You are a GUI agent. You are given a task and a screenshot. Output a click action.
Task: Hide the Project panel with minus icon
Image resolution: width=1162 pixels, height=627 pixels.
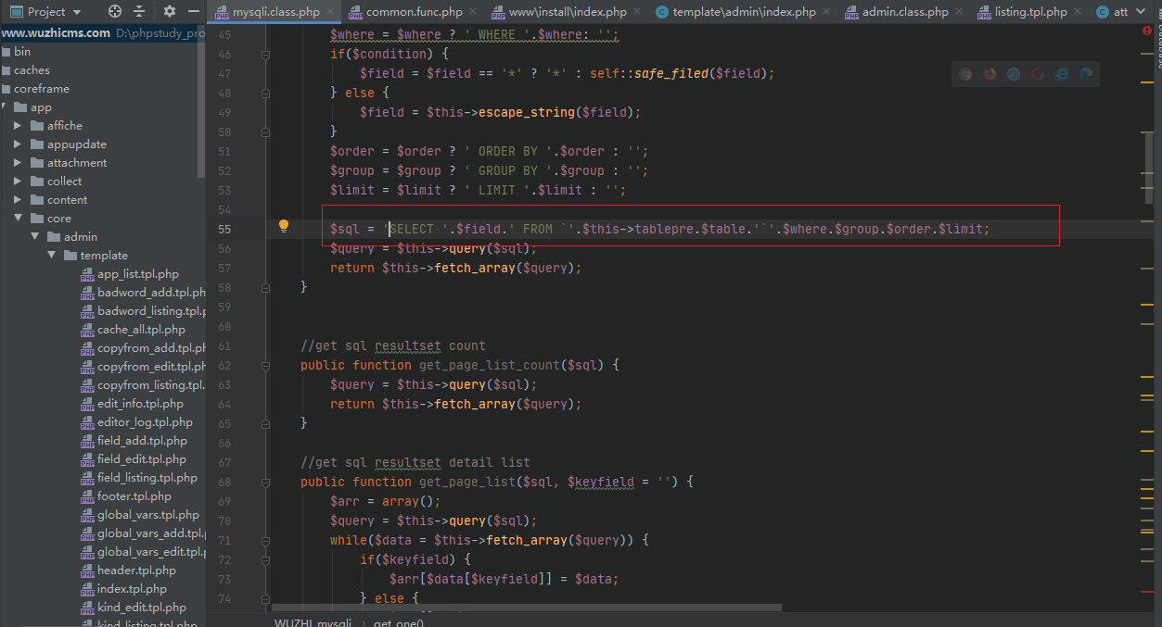click(193, 12)
